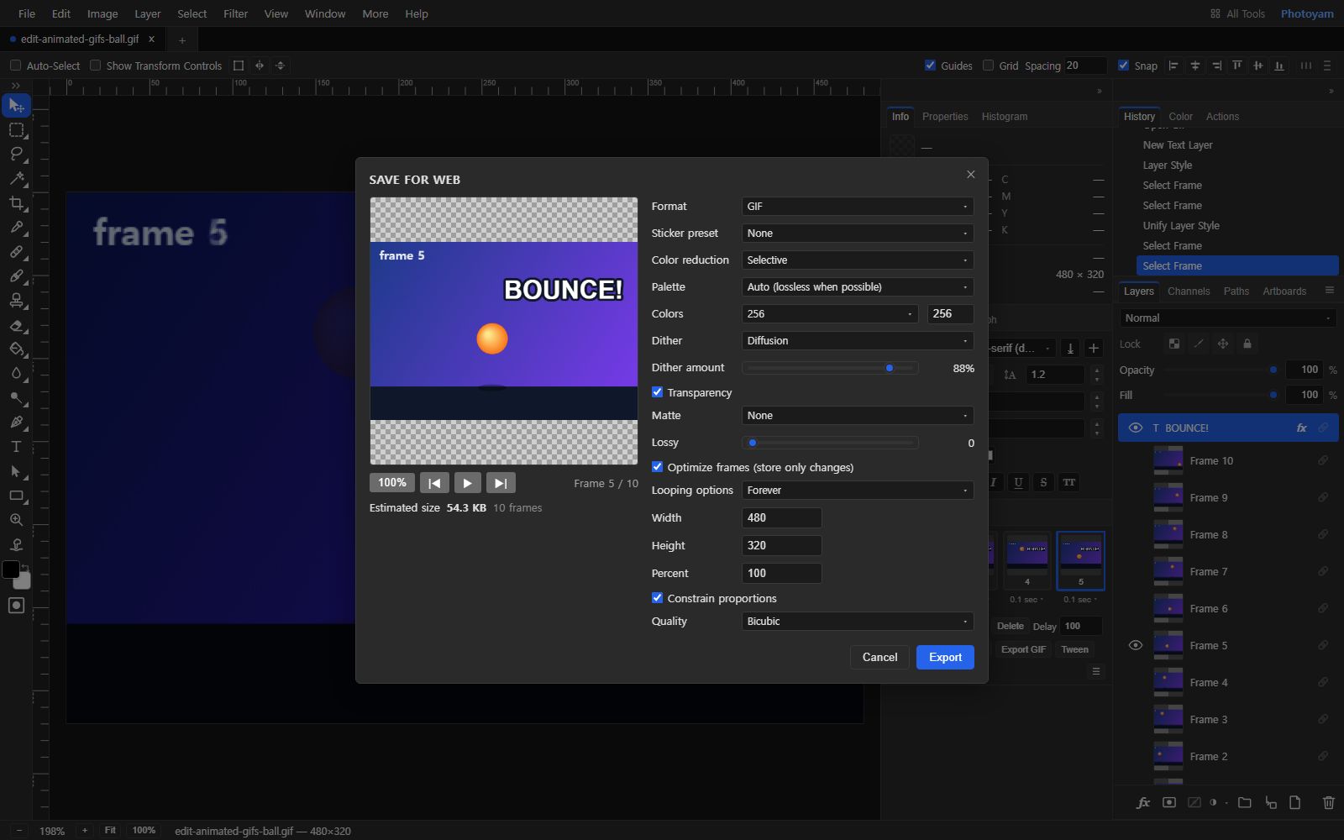Click the delete layer trash icon
Image resolution: width=1344 pixels, height=840 pixels.
pyautogui.click(x=1328, y=802)
